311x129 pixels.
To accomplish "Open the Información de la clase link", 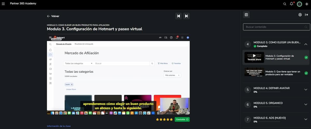I will 59,126.
